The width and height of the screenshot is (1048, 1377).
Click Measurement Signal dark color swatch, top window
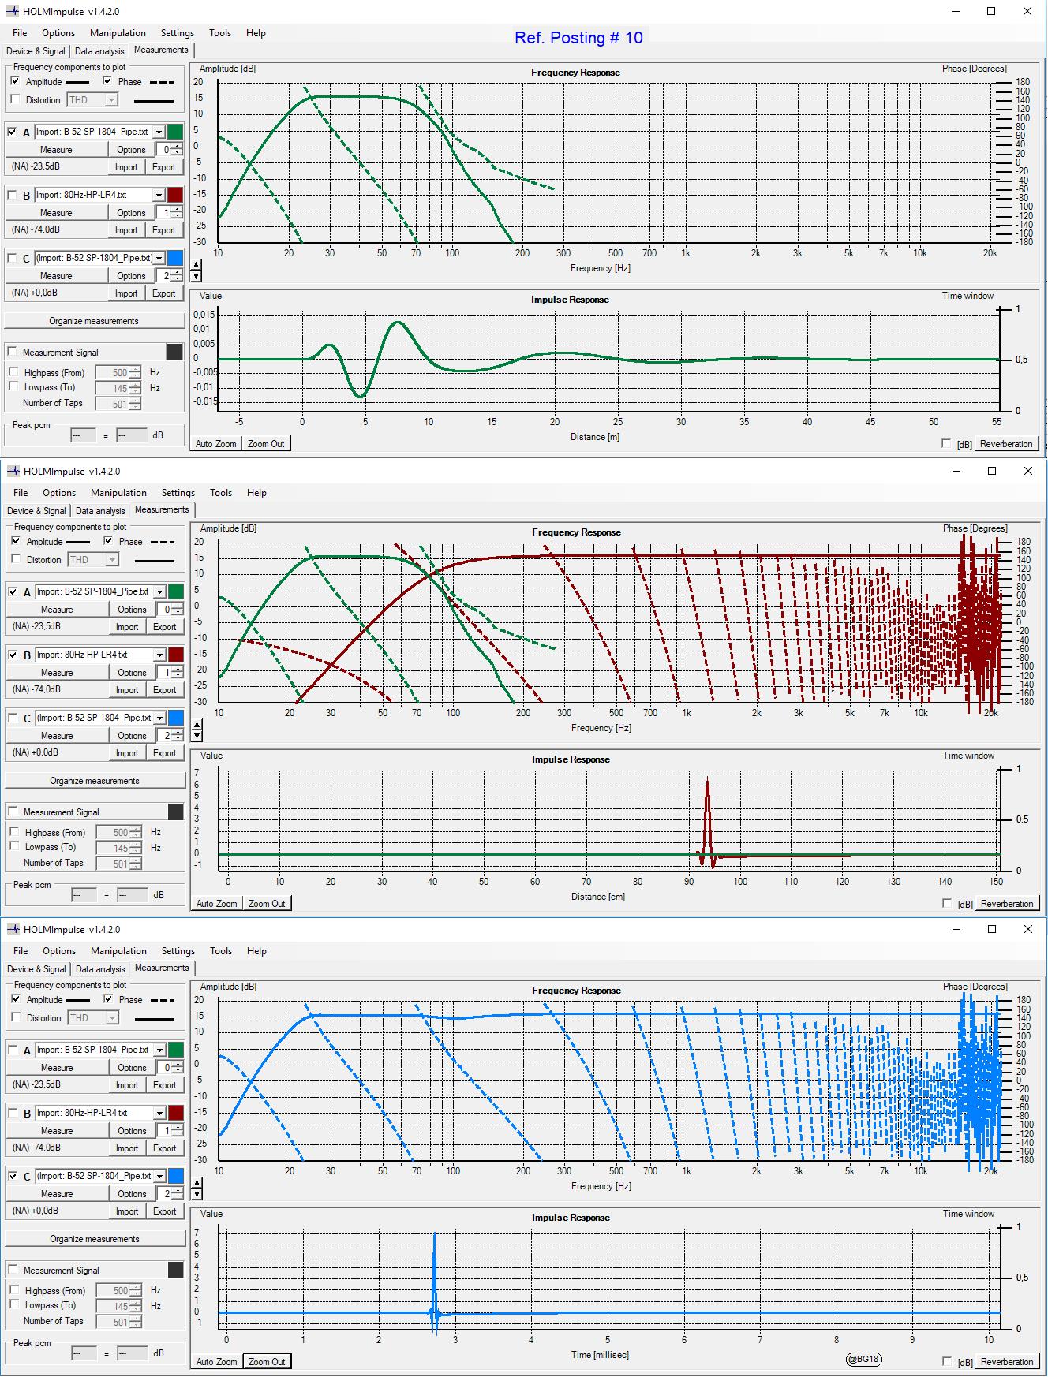tap(175, 352)
